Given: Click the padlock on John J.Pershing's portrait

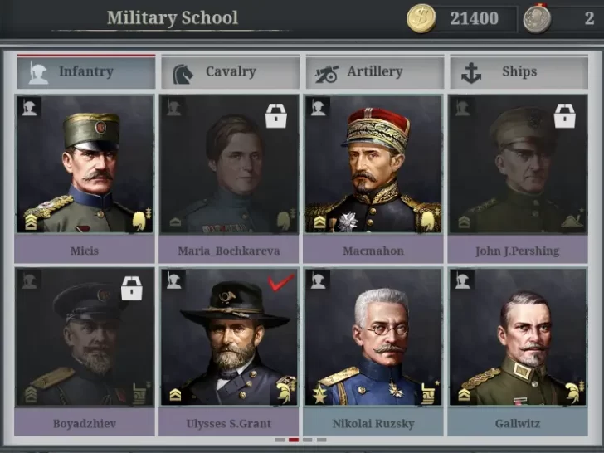Looking at the screenshot, I should [565, 115].
